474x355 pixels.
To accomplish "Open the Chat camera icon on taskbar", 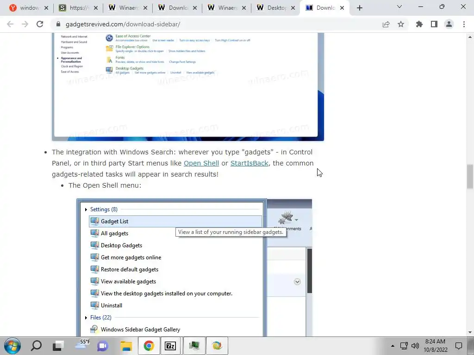I will point(103,346).
